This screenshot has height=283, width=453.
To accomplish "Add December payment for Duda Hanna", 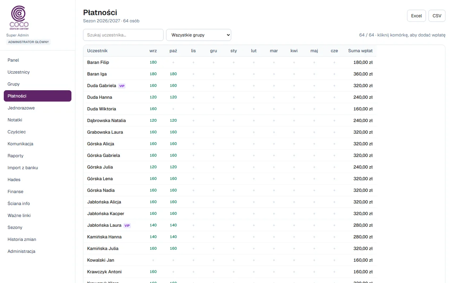I will coord(213,97).
